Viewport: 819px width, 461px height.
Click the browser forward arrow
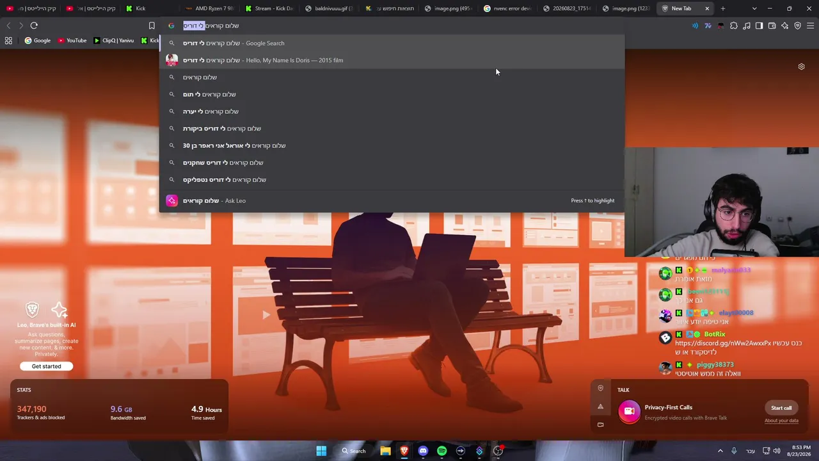(x=20, y=26)
